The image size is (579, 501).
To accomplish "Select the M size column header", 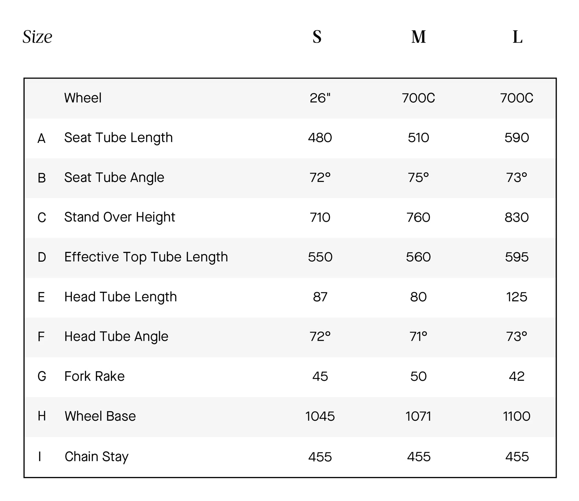I will (418, 37).
